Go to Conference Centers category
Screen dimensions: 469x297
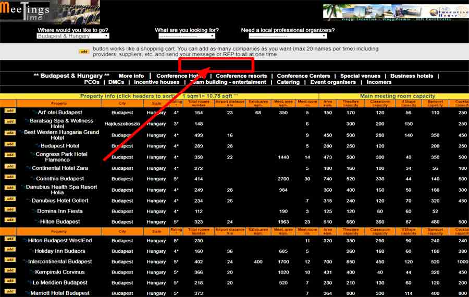[x=303, y=76]
